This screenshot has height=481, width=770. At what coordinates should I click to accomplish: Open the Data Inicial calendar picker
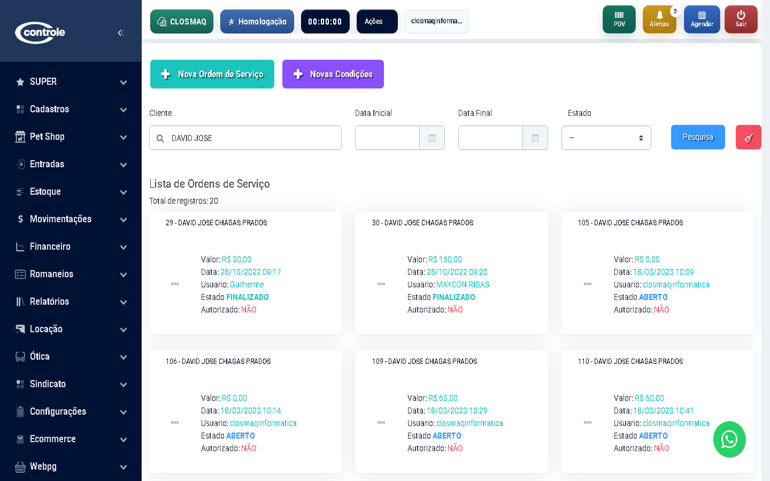point(432,138)
